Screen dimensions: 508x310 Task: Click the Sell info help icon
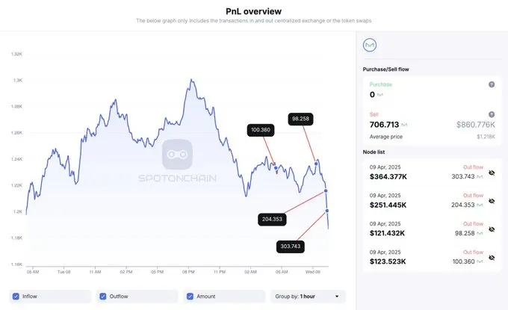[x=491, y=114]
